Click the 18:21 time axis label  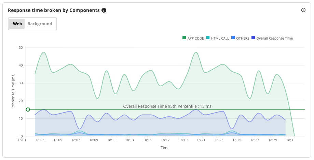(x=201, y=140)
